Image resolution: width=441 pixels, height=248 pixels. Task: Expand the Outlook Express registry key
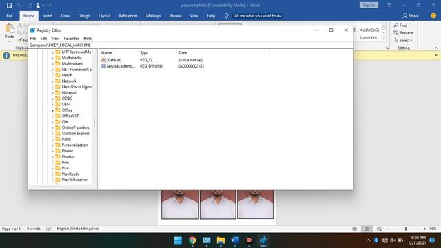click(x=52, y=134)
